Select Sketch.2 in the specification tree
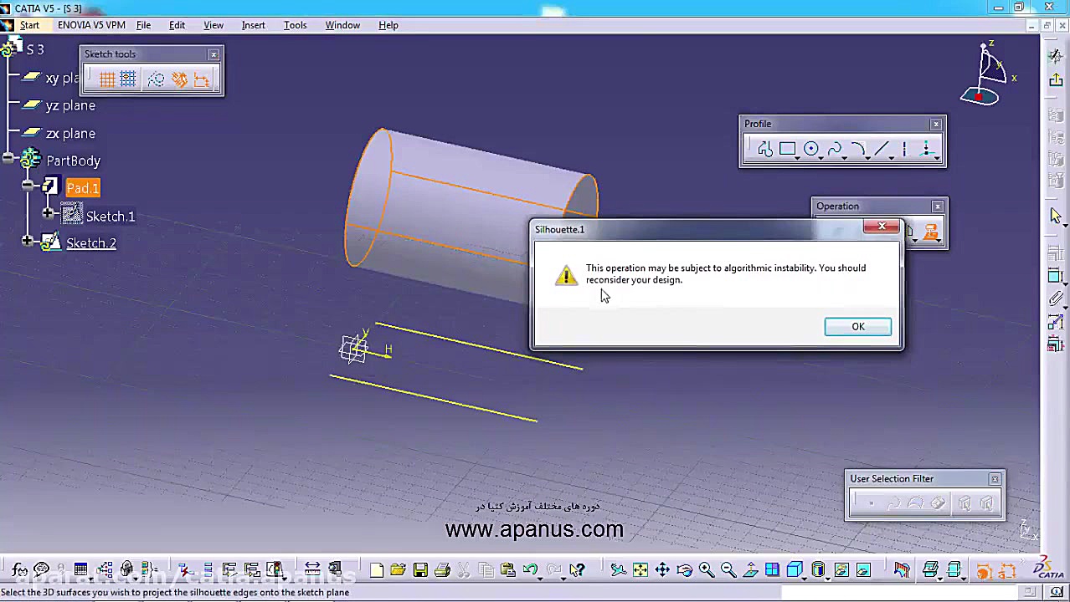 (91, 243)
